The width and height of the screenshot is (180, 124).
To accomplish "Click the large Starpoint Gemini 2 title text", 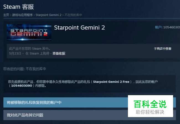I will [x=79, y=28].
